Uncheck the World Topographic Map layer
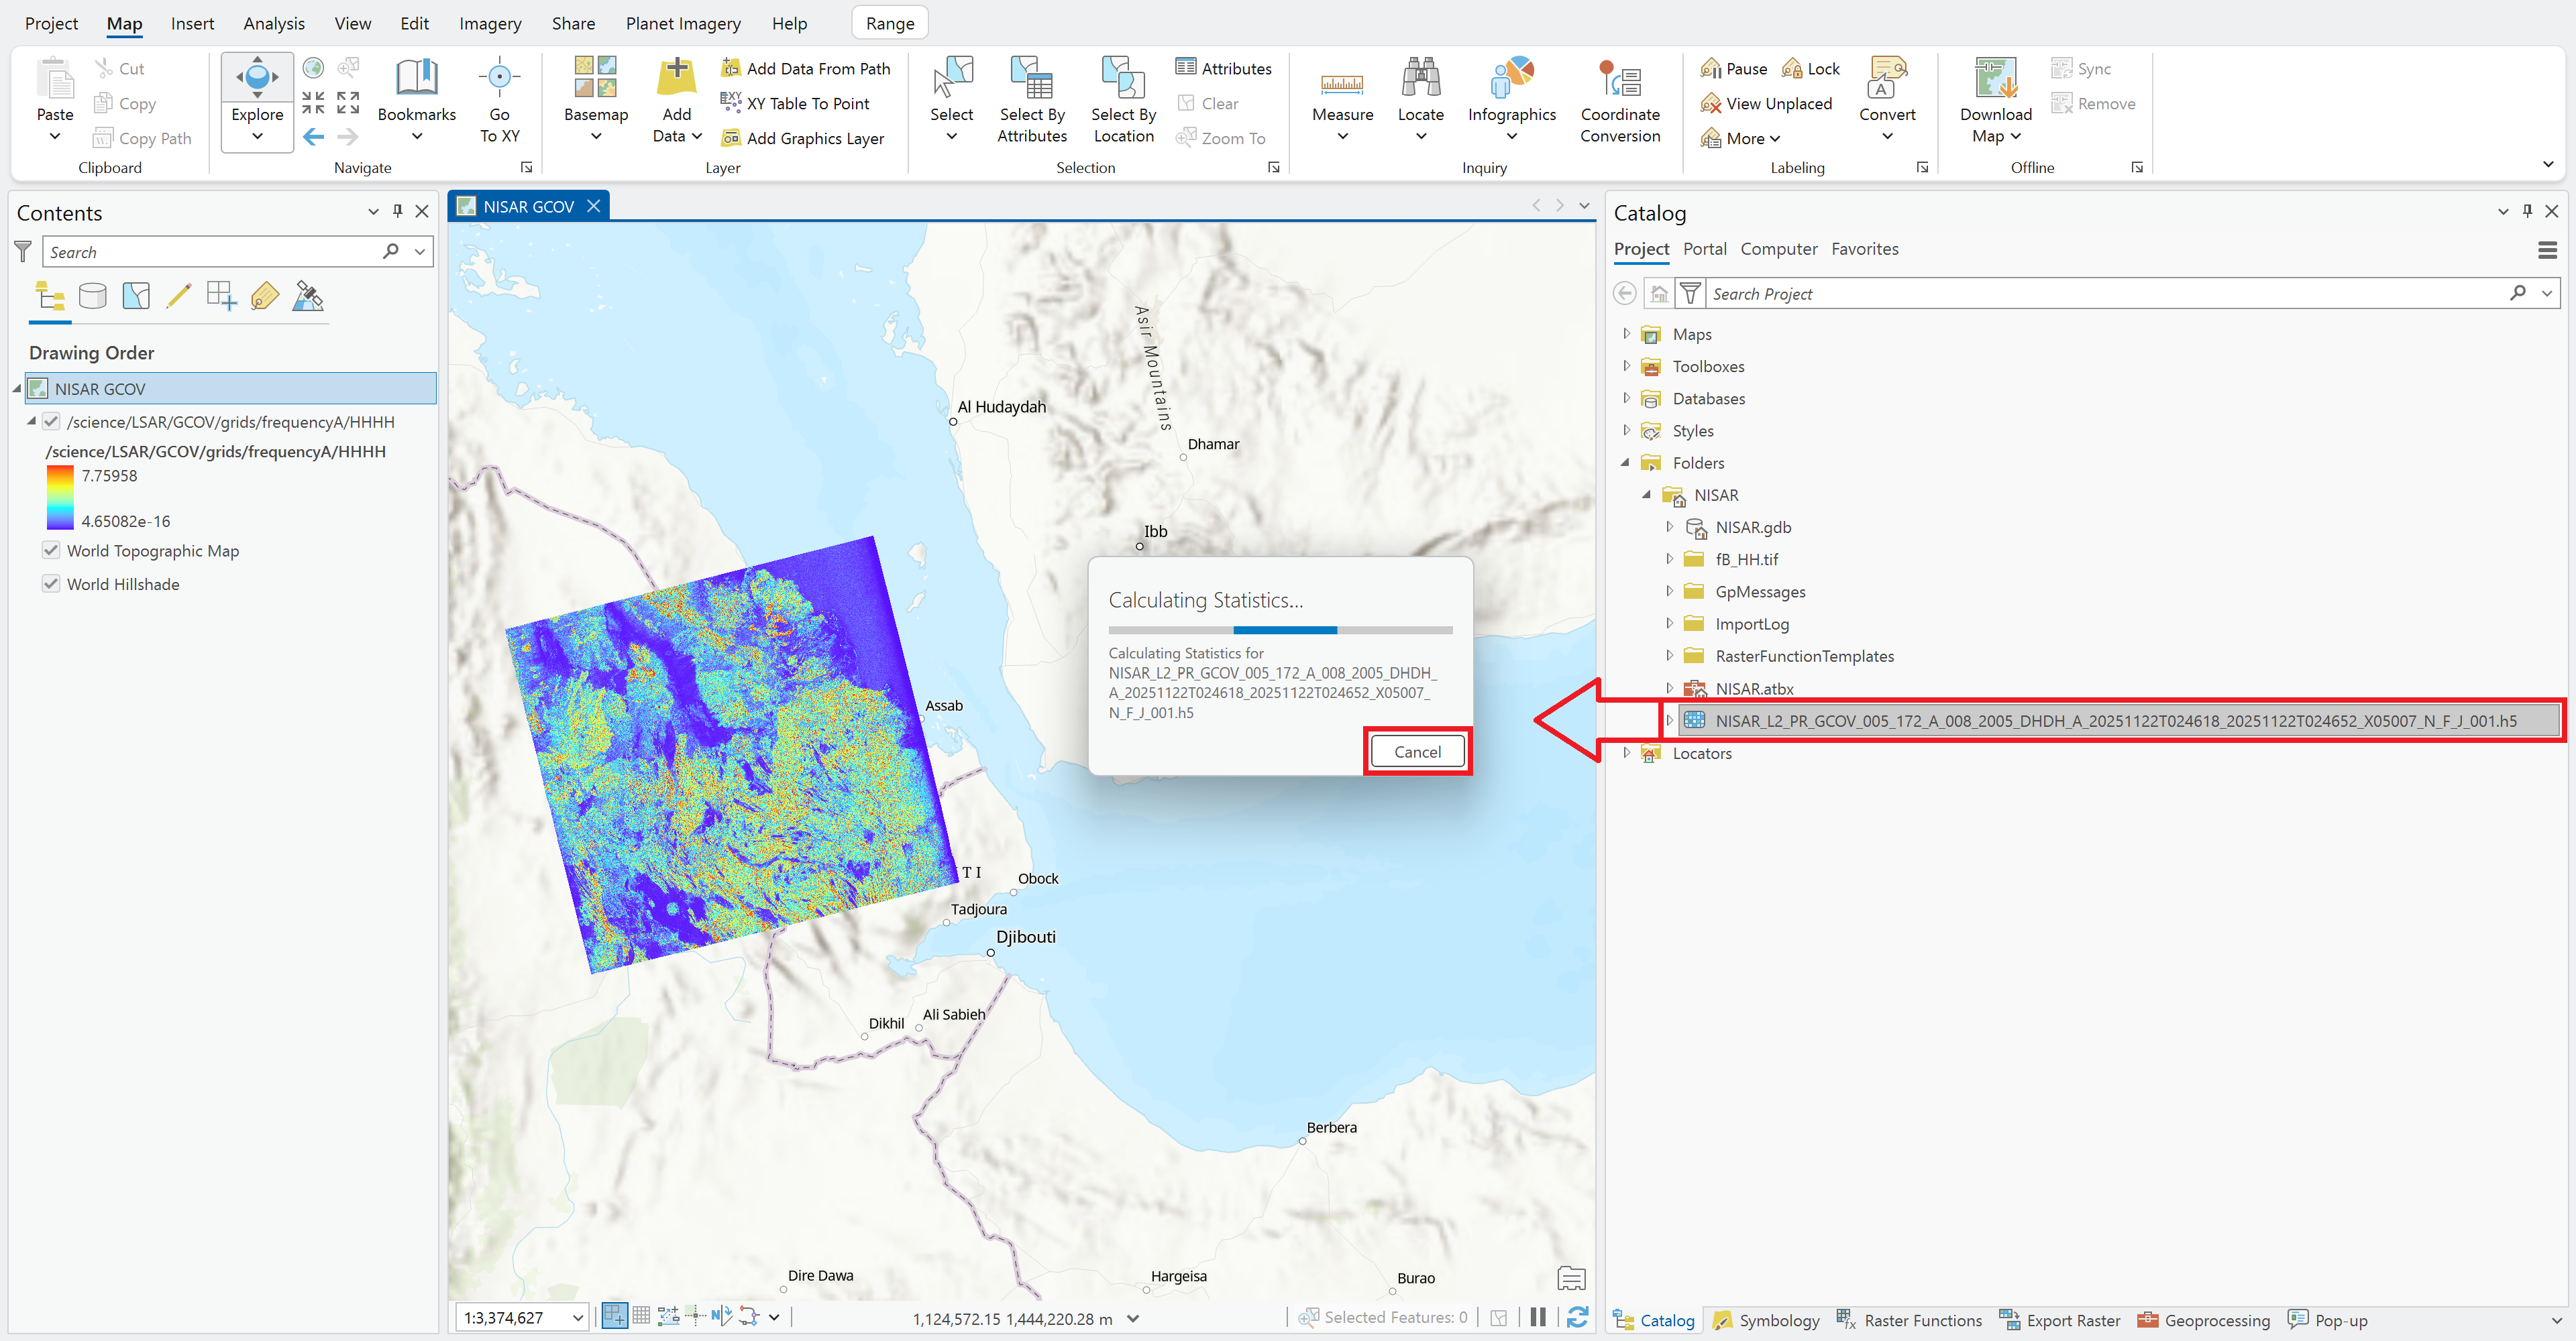This screenshot has width=2576, height=1341. (50, 550)
